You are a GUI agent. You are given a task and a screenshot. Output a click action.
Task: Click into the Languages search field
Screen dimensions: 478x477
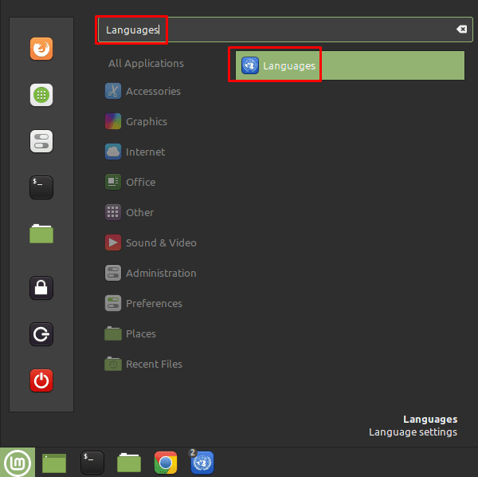click(x=285, y=30)
